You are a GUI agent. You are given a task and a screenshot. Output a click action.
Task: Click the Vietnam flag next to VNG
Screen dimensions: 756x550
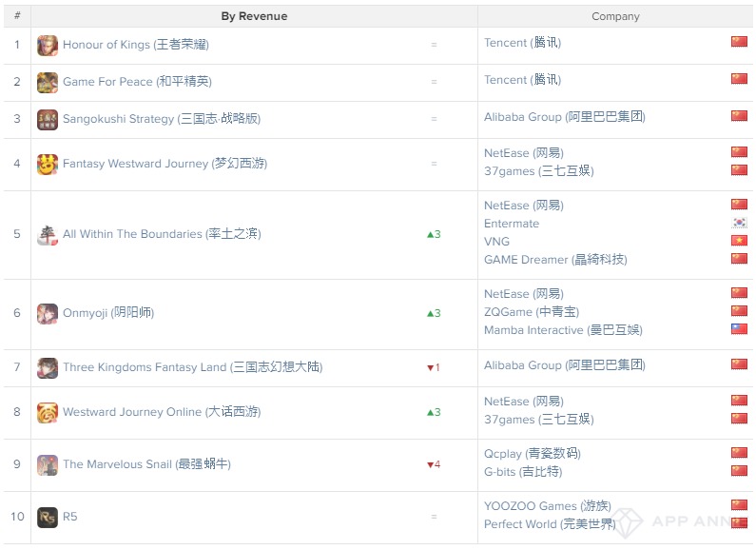pyautogui.click(x=739, y=240)
